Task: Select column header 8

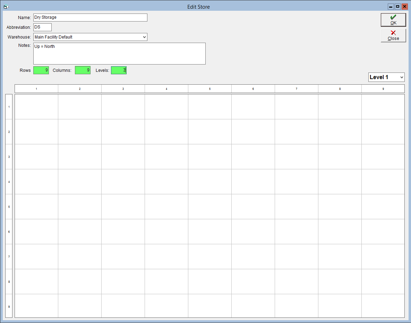Action: pos(340,89)
